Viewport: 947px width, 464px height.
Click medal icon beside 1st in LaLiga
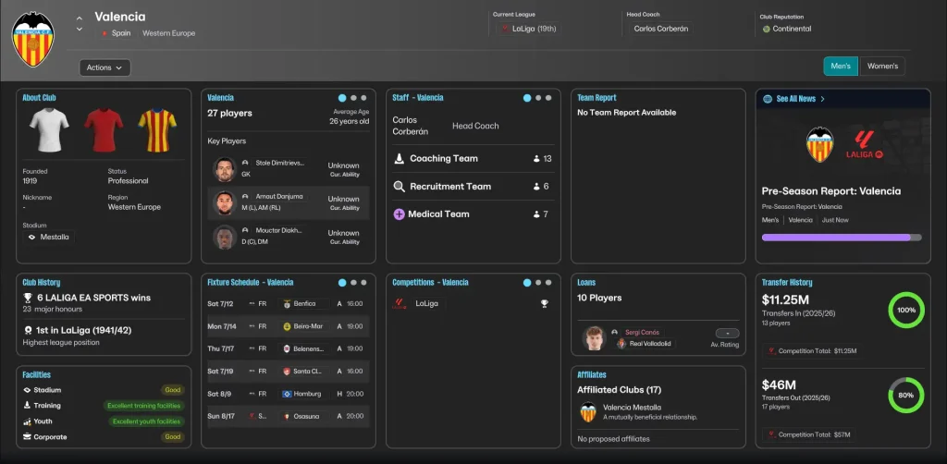point(28,331)
